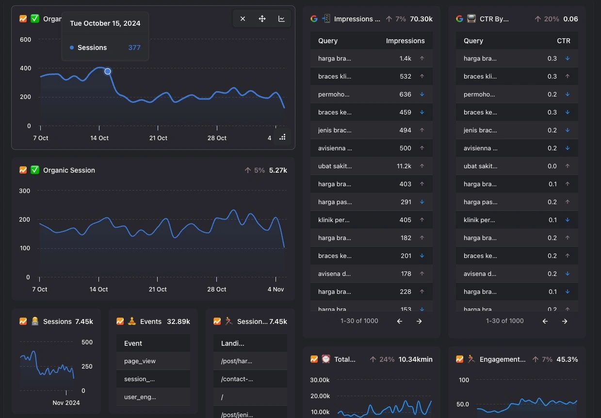Open the /contact- landing page row
The height and width of the screenshot is (418, 601).
click(250, 379)
